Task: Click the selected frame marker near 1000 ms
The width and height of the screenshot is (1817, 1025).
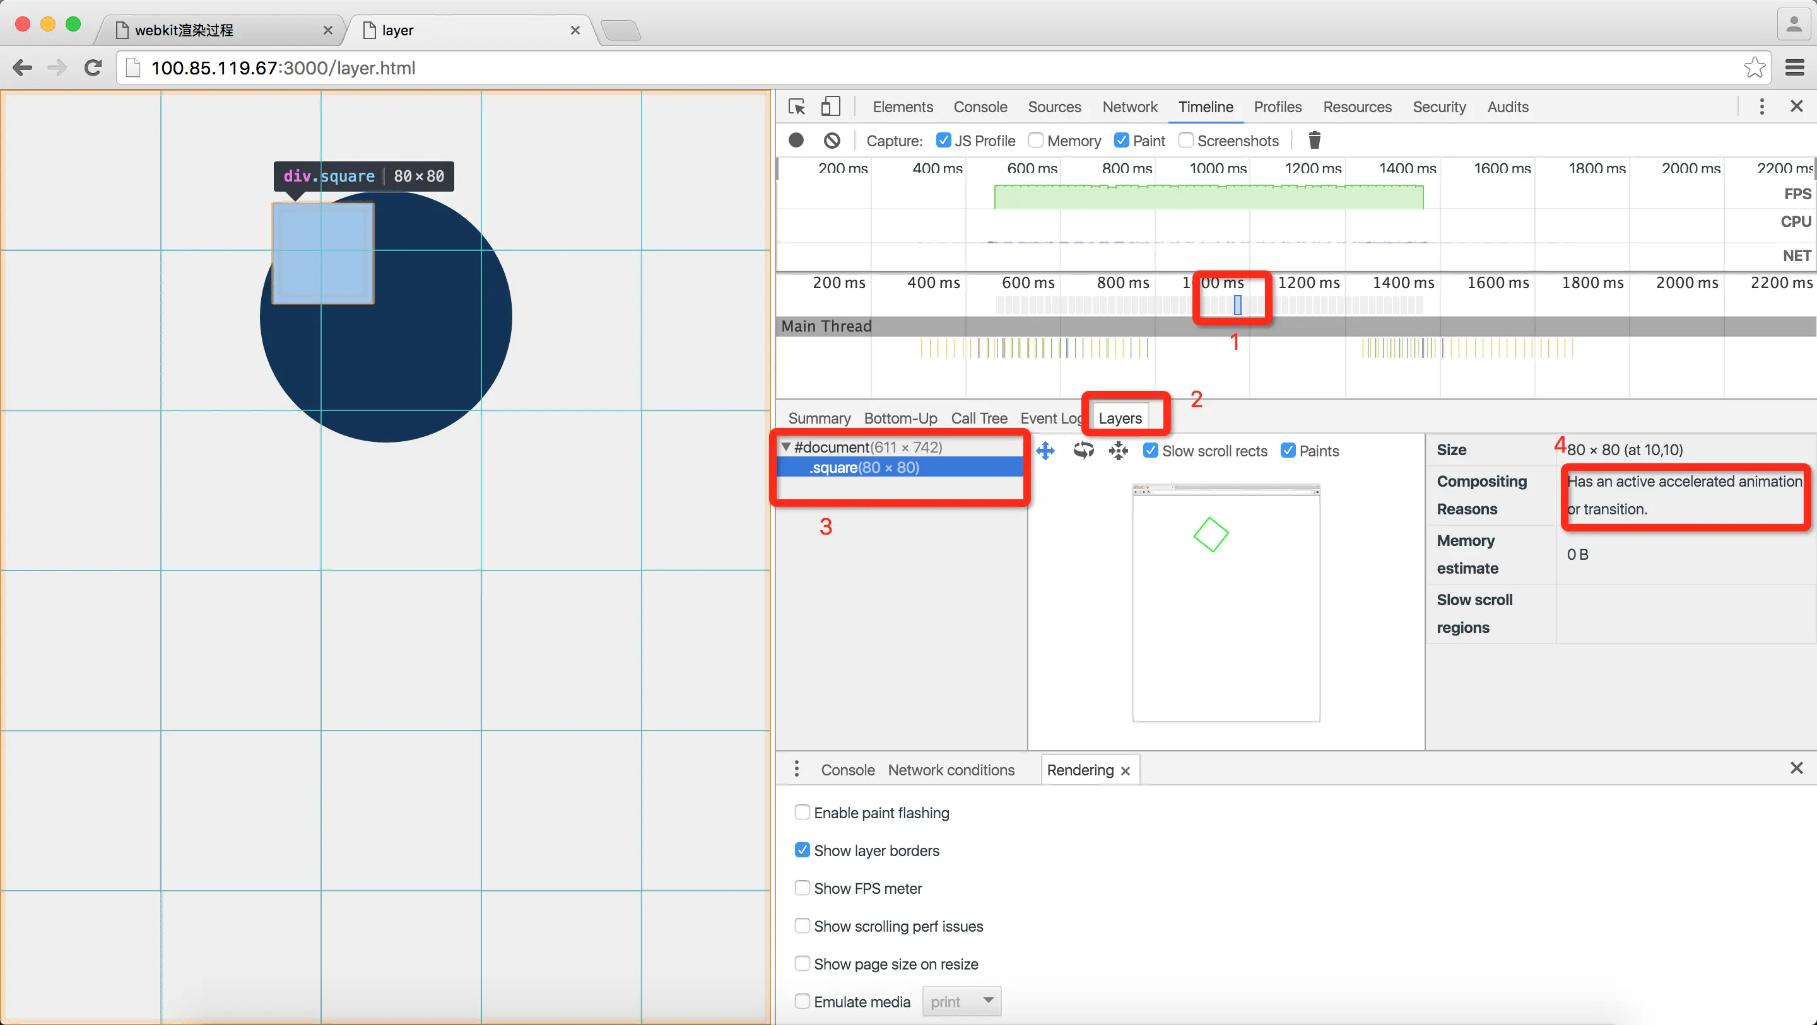Action: point(1237,305)
